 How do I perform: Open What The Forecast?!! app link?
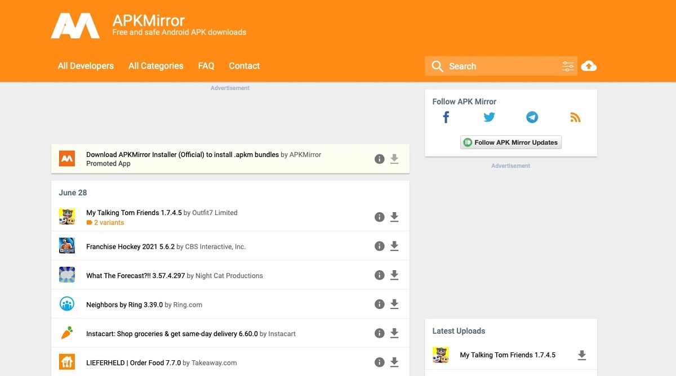click(x=135, y=276)
